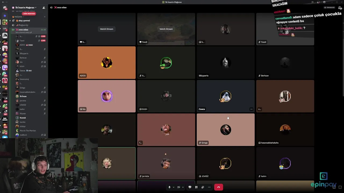Focus Faust's camera tile

[x=285, y=29]
